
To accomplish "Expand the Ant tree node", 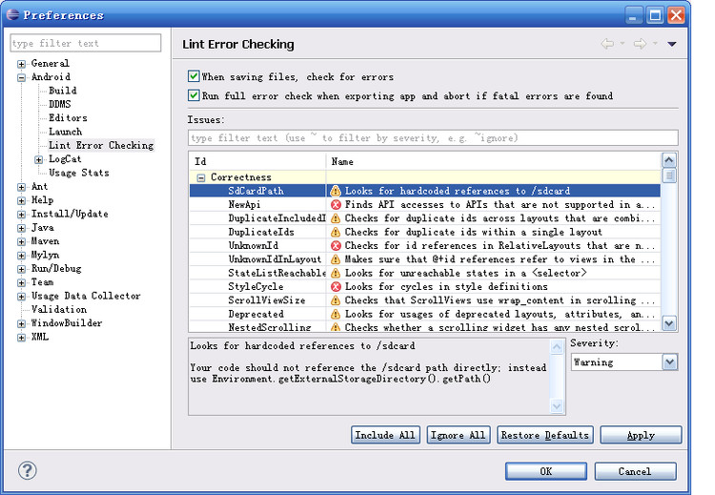I will tap(21, 187).
